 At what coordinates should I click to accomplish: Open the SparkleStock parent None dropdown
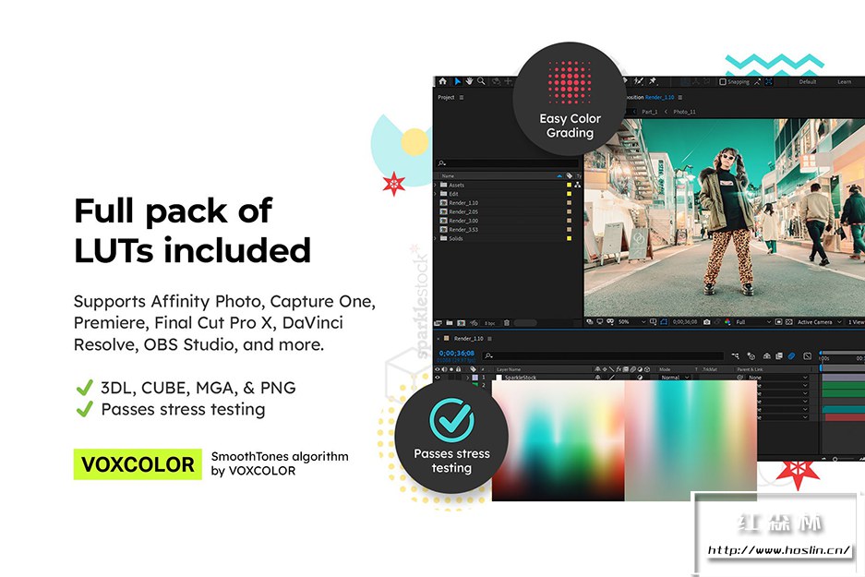pos(778,378)
